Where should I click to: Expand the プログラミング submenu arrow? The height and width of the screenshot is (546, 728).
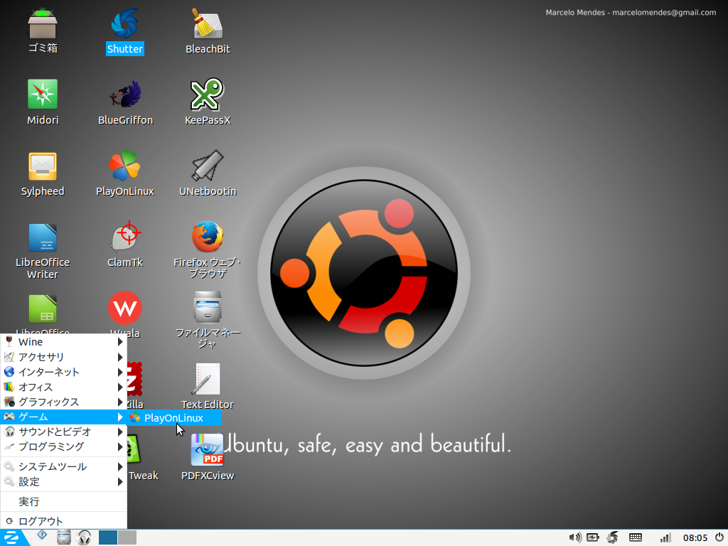tap(119, 446)
